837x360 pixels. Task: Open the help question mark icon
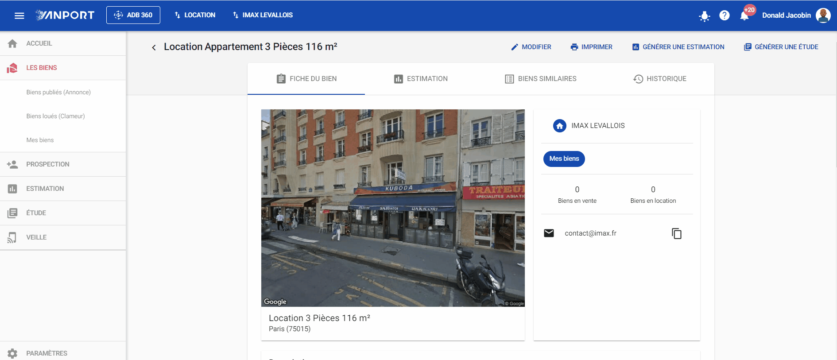[x=725, y=15]
